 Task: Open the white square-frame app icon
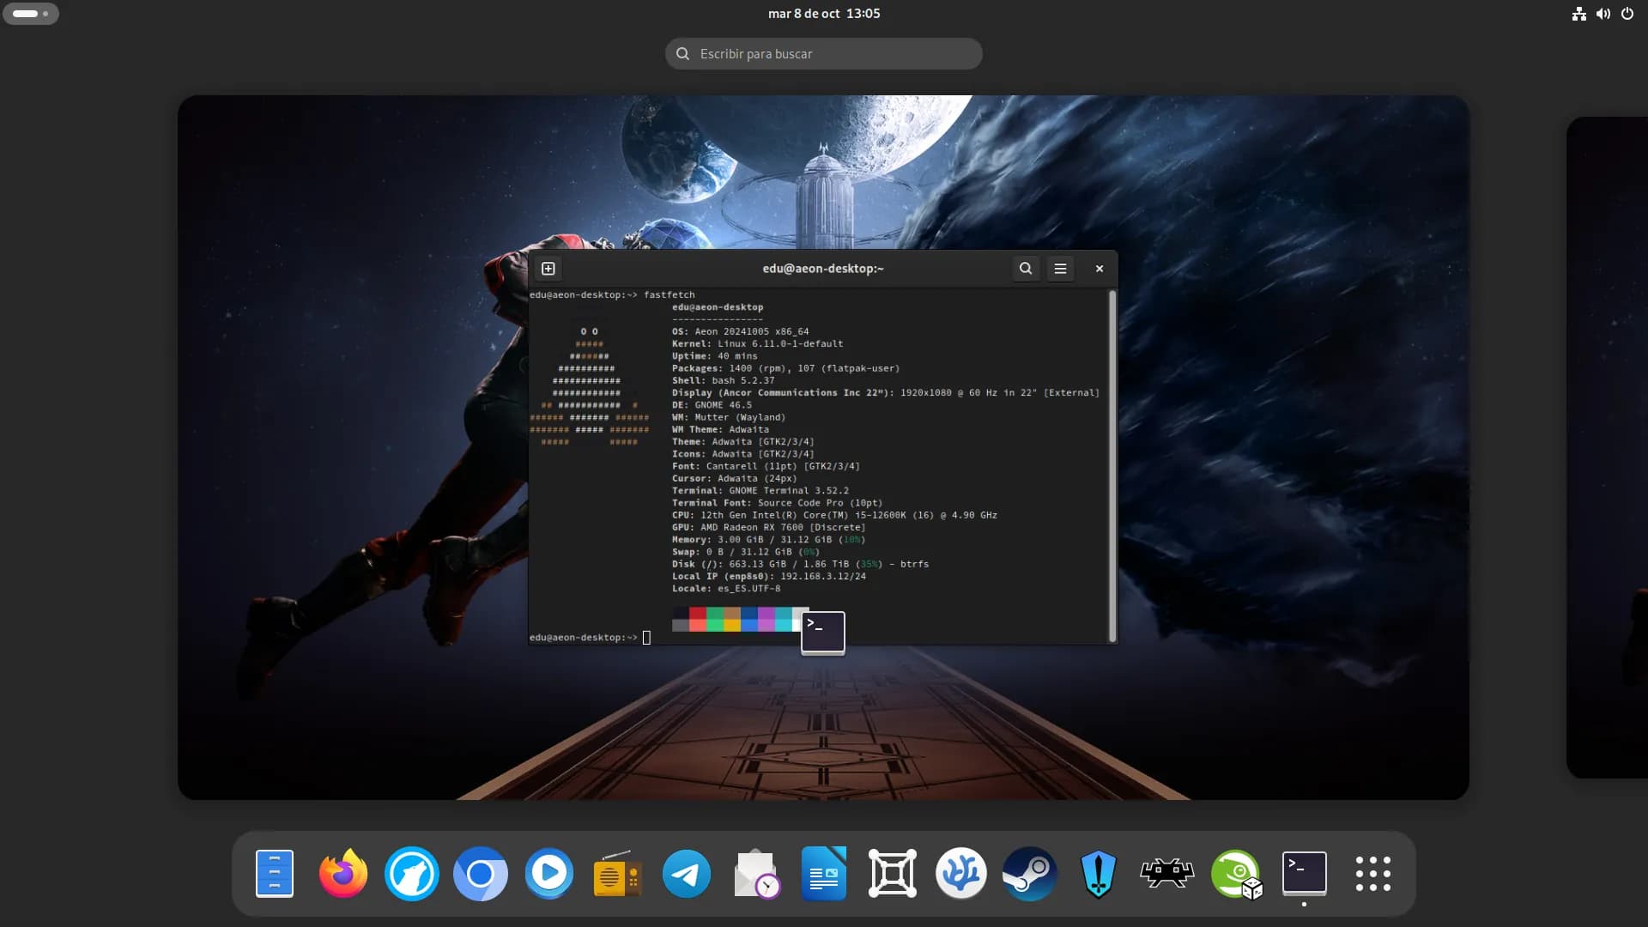point(893,874)
